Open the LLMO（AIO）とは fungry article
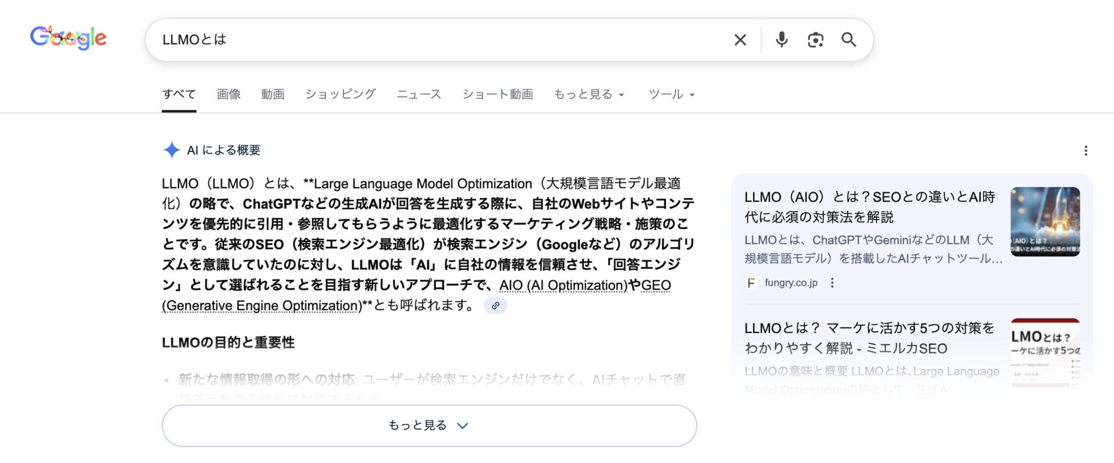The width and height of the screenshot is (1114, 463). click(x=869, y=206)
